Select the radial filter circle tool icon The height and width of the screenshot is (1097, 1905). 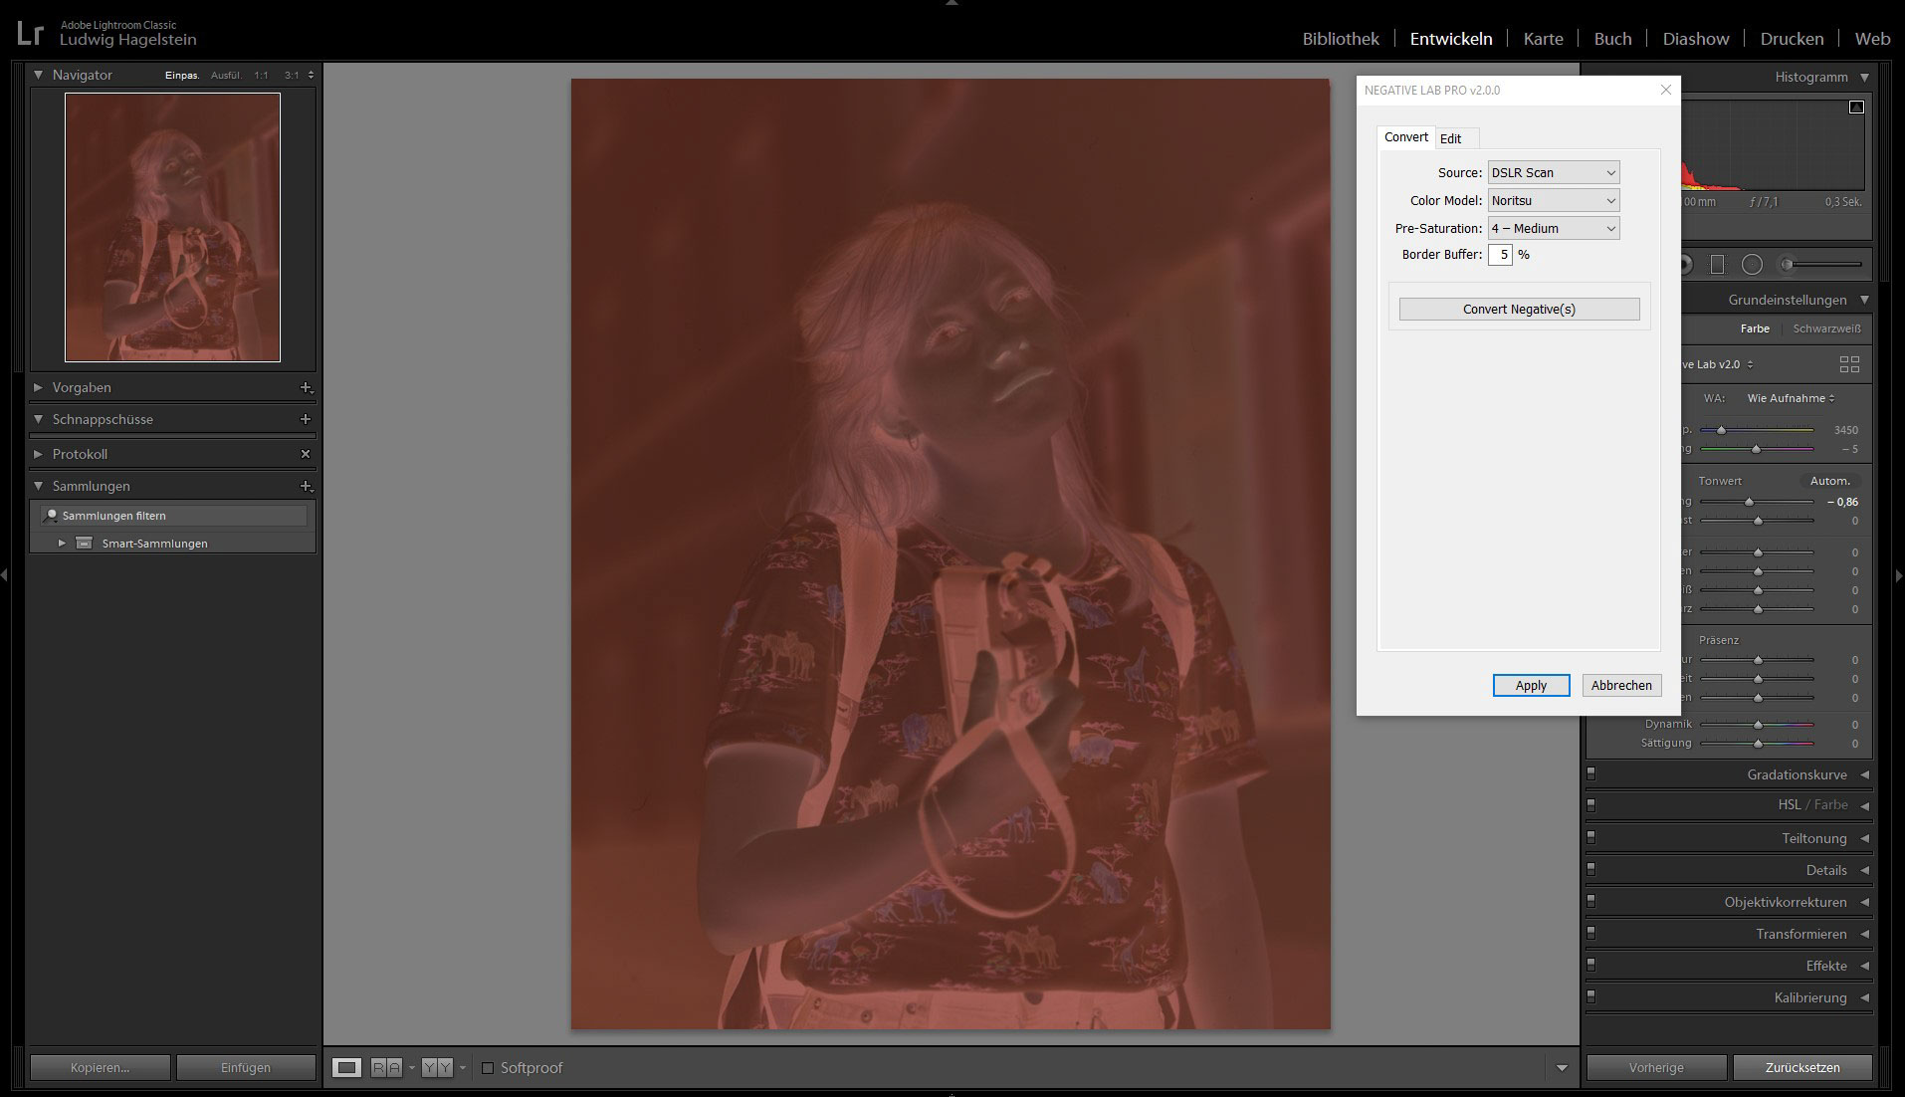[1753, 264]
